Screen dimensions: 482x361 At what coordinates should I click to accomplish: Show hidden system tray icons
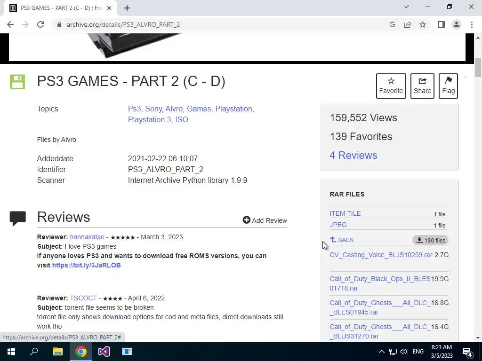coord(381,352)
